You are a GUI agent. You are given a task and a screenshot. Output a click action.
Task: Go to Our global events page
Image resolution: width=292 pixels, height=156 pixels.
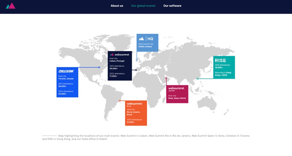143,6
